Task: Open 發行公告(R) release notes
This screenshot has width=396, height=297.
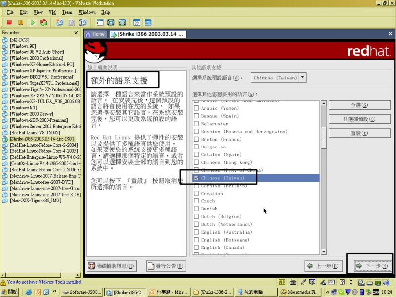Action: 166,266
